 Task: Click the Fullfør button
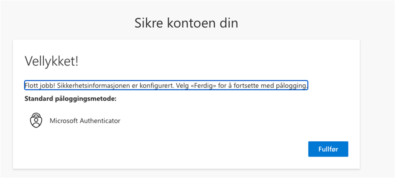click(328, 149)
